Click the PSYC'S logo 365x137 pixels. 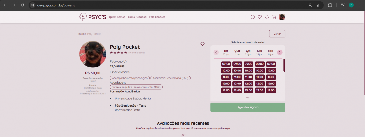click(92, 17)
